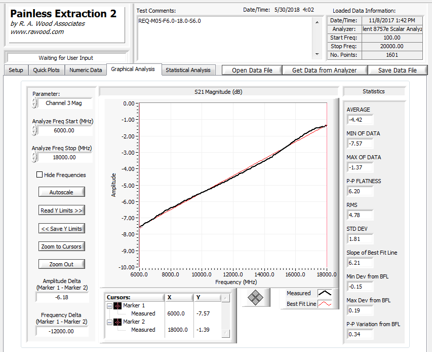Click the Best Fit Line red legend swatch
The image size is (432, 352).
[x=325, y=304]
